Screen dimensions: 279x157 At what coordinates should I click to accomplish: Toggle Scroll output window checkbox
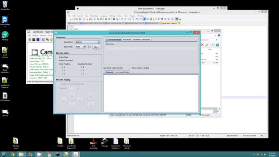click(x=105, y=68)
